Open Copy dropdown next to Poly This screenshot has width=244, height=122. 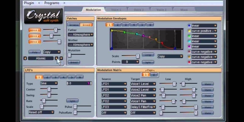point(52,52)
